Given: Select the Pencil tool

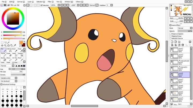Looking at the screenshot, I should point(20,59).
